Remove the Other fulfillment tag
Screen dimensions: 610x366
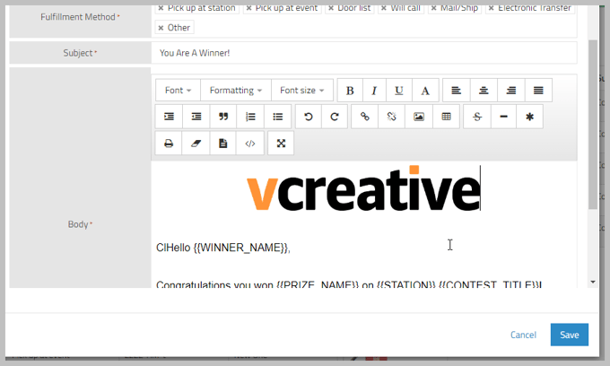click(161, 28)
